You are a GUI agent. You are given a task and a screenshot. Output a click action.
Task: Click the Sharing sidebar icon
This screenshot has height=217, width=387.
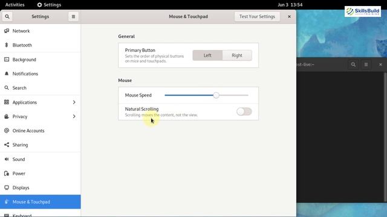click(x=7, y=145)
